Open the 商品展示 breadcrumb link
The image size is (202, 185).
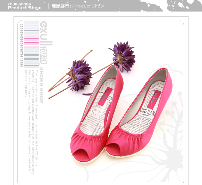pos(60,6)
